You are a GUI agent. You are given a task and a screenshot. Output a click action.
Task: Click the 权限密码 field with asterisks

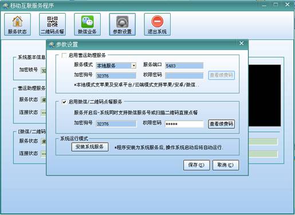pos(184,124)
